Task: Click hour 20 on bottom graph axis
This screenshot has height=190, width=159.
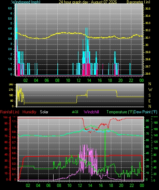Action: 121,186
